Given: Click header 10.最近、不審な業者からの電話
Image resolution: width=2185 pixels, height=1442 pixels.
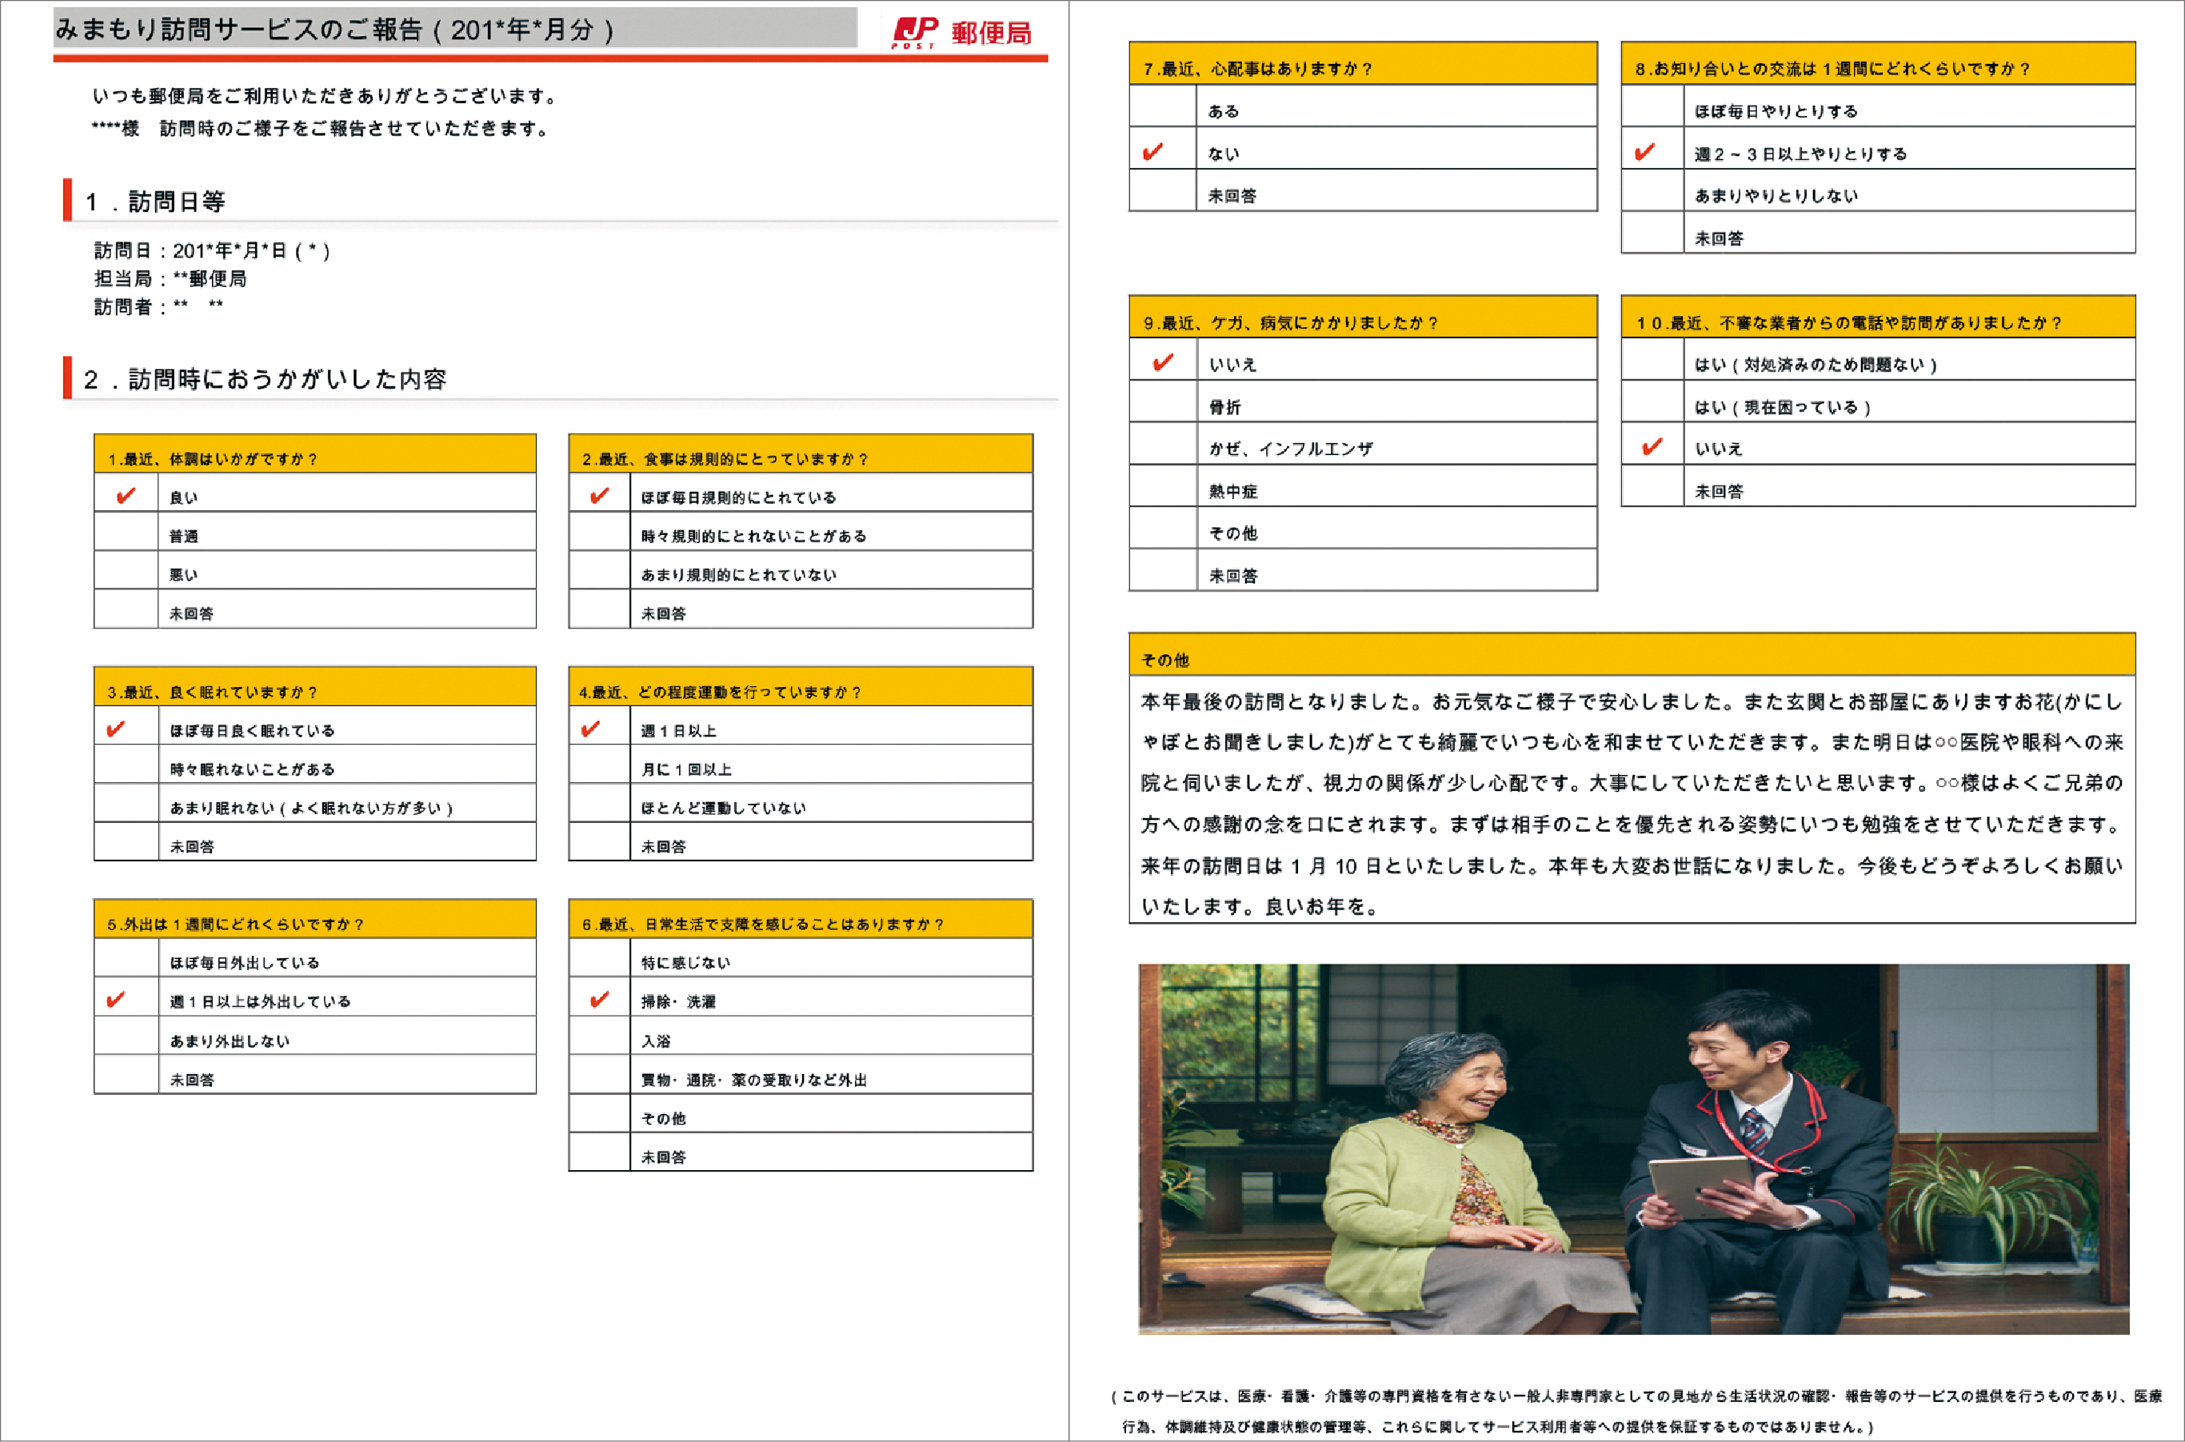Looking at the screenshot, I should (1878, 318).
